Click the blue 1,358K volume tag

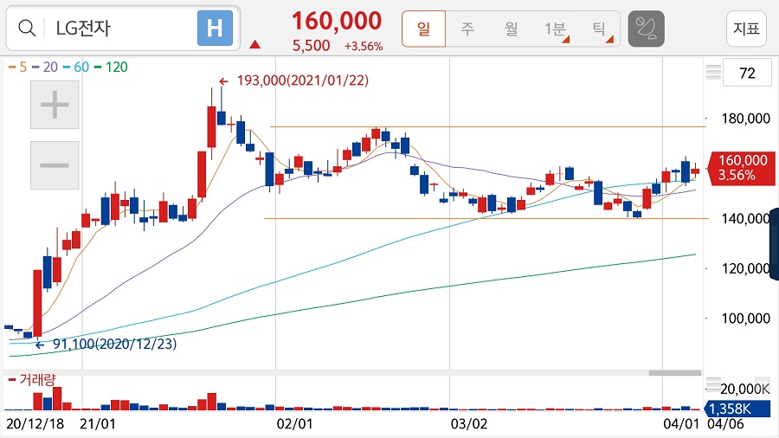737,409
